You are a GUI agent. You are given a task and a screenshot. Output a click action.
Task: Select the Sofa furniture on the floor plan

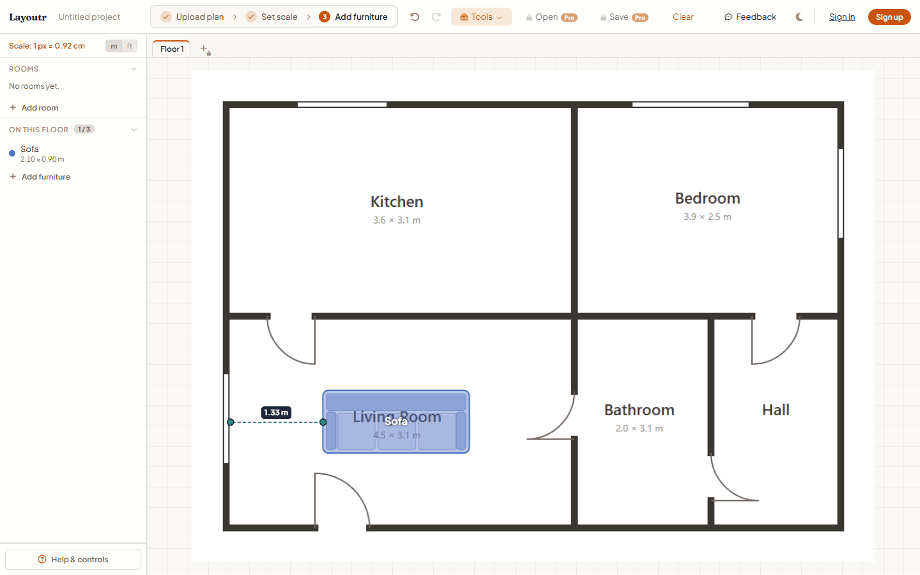[x=396, y=422]
